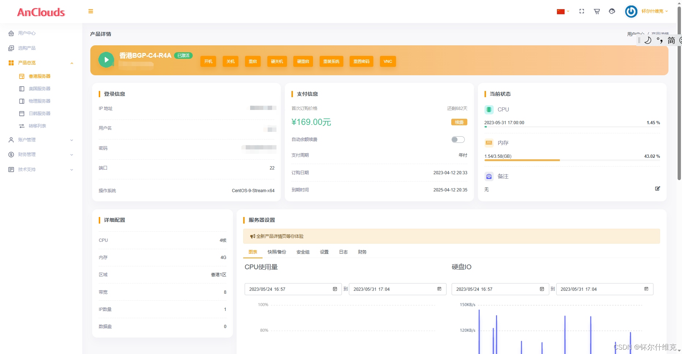The image size is (682, 354).
Task: Click the AnClouds logo
Action: (x=41, y=12)
